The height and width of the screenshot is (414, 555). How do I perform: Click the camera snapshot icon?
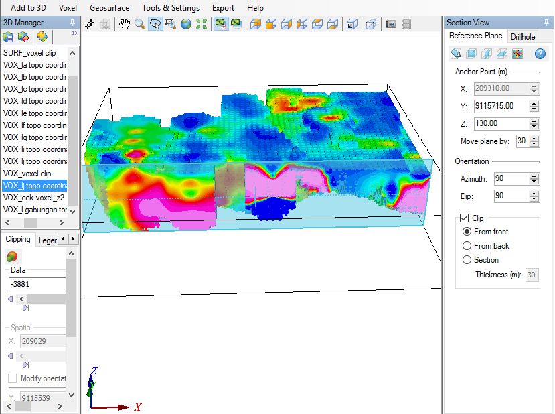tap(391, 24)
